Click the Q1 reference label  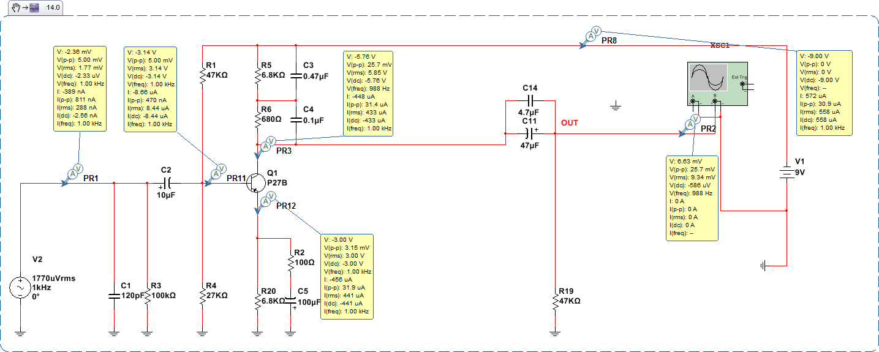(x=273, y=174)
